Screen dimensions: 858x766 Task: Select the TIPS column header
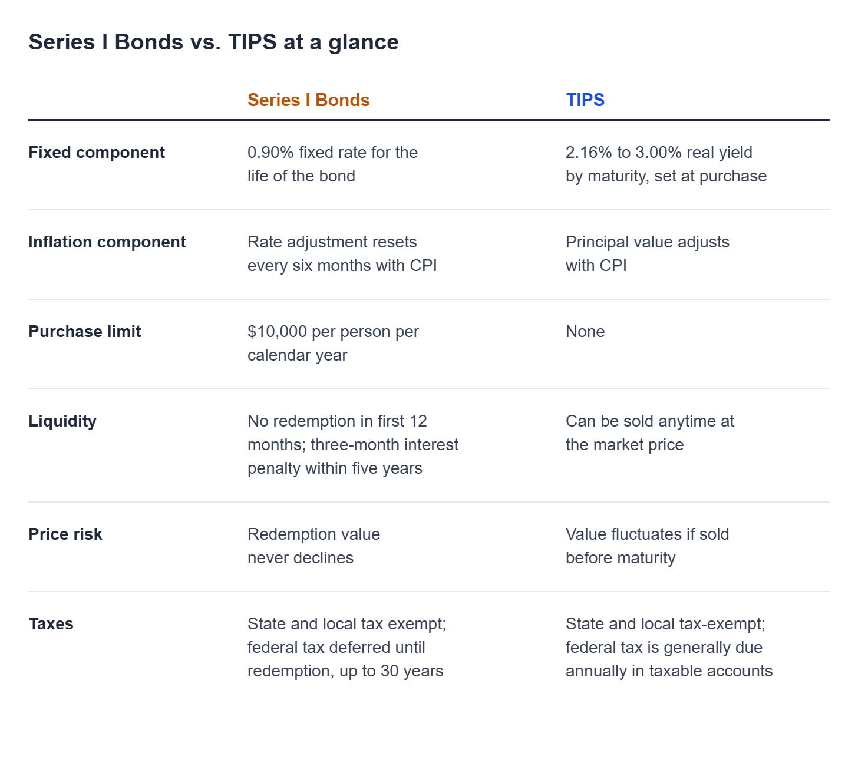(585, 100)
